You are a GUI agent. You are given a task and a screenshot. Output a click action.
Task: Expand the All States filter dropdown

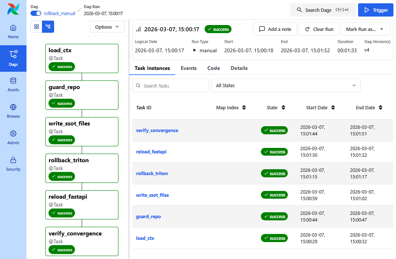point(286,85)
